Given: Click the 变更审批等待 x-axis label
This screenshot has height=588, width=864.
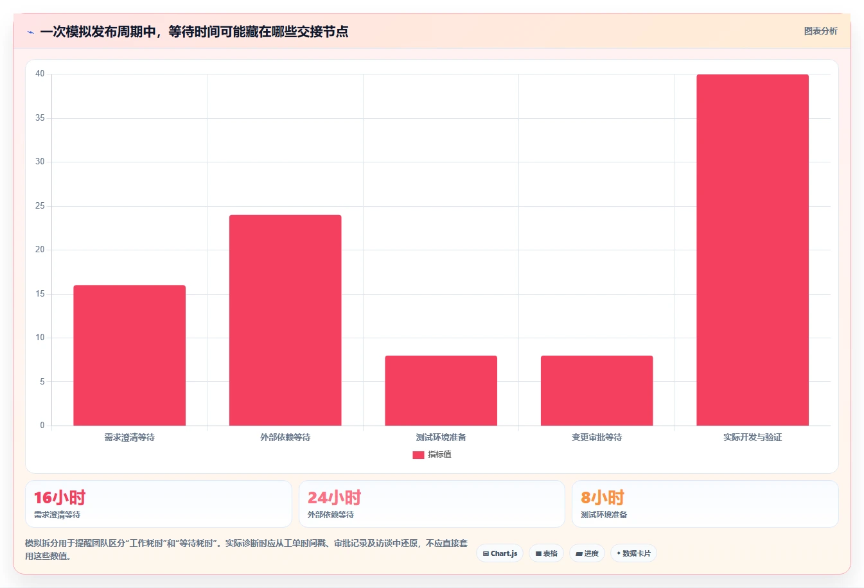Looking at the screenshot, I should (x=597, y=437).
